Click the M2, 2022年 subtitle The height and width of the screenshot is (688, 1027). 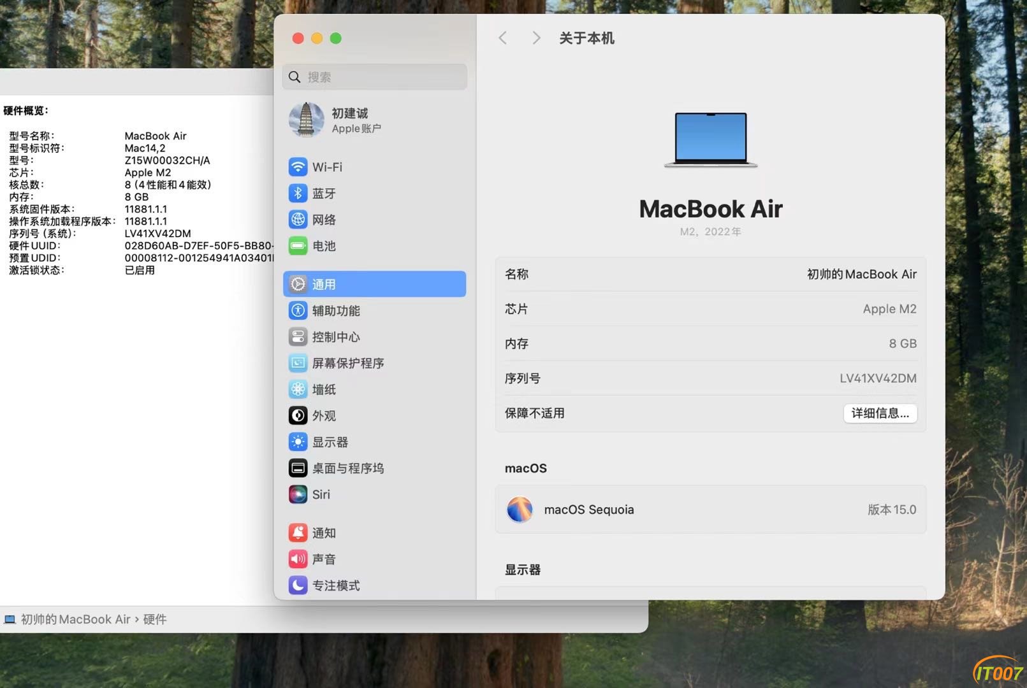711,232
